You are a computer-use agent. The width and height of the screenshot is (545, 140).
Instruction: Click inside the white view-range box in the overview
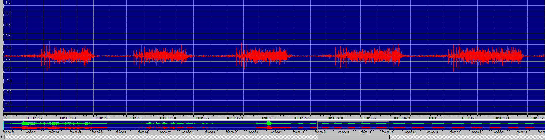tap(353, 125)
